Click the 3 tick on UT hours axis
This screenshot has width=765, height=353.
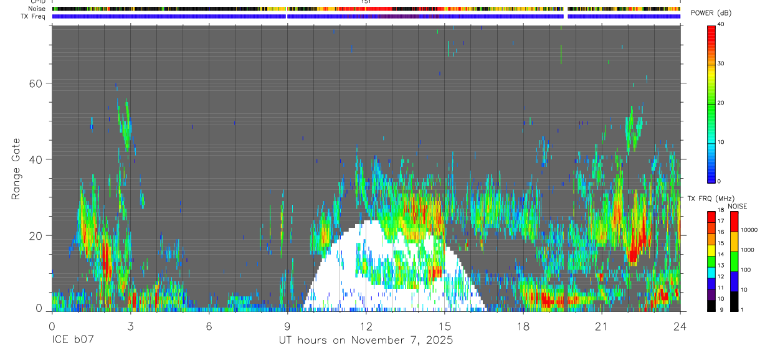tap(130, 326)
